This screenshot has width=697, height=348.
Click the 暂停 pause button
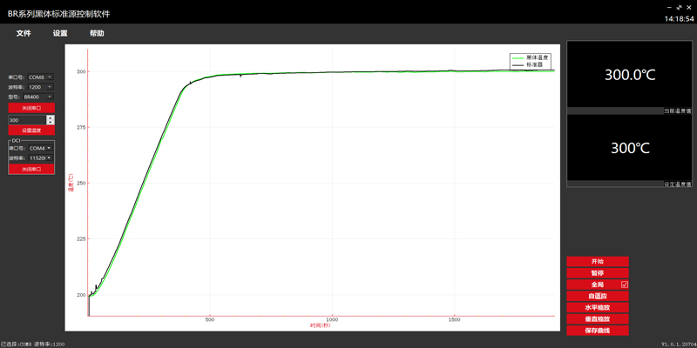597,273
